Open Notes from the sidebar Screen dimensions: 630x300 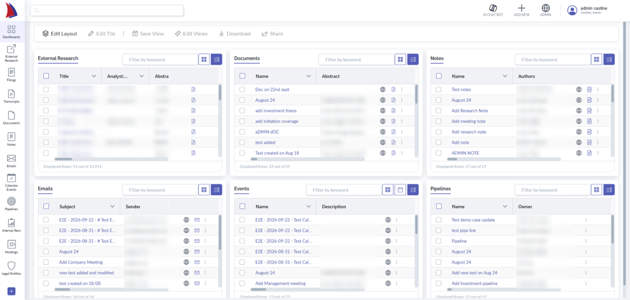[x=11, y=140]
